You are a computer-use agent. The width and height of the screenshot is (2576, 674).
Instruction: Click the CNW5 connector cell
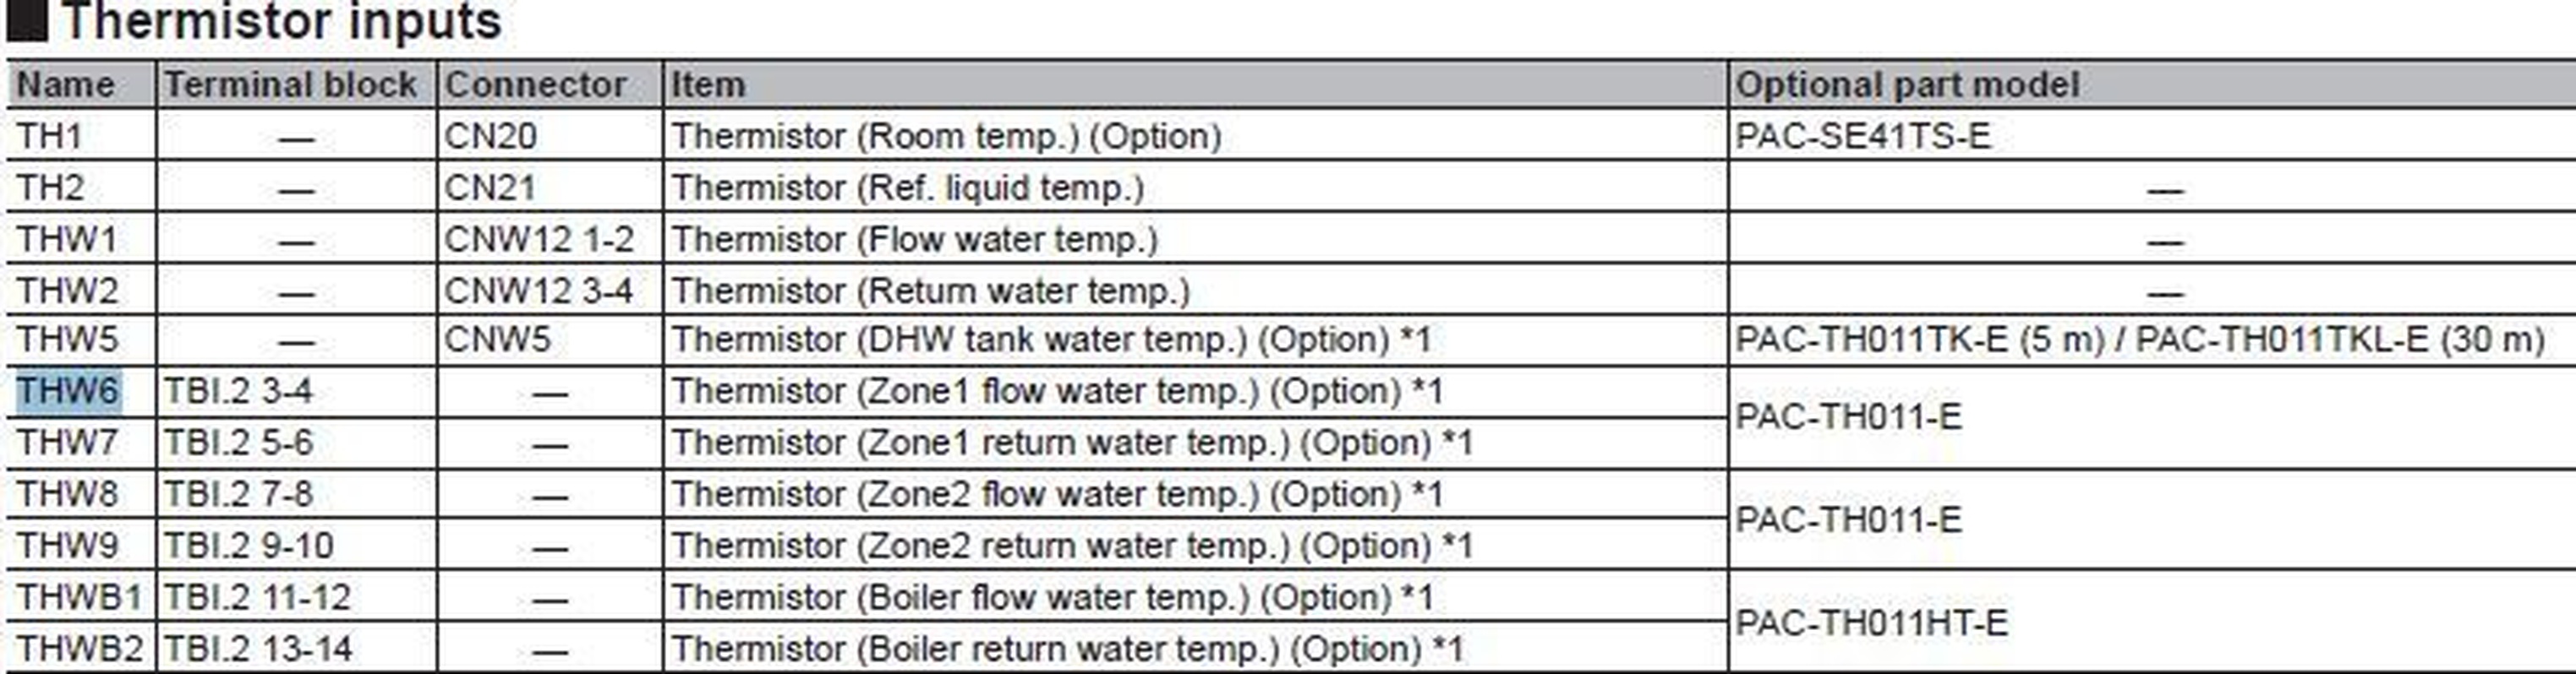(497, 340)
